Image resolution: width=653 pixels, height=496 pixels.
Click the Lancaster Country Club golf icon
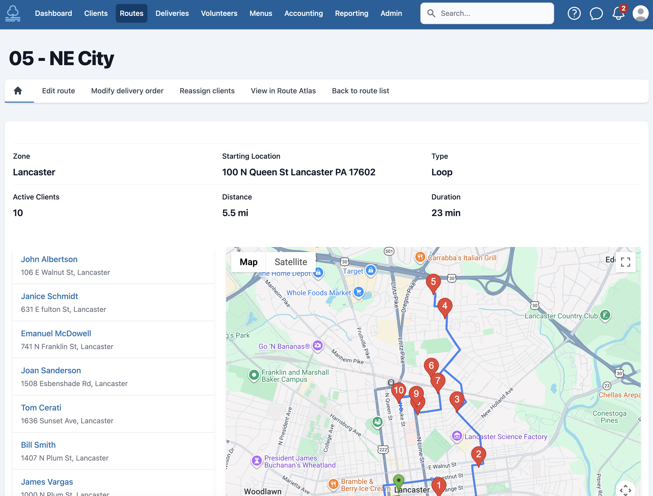[605, 316]
